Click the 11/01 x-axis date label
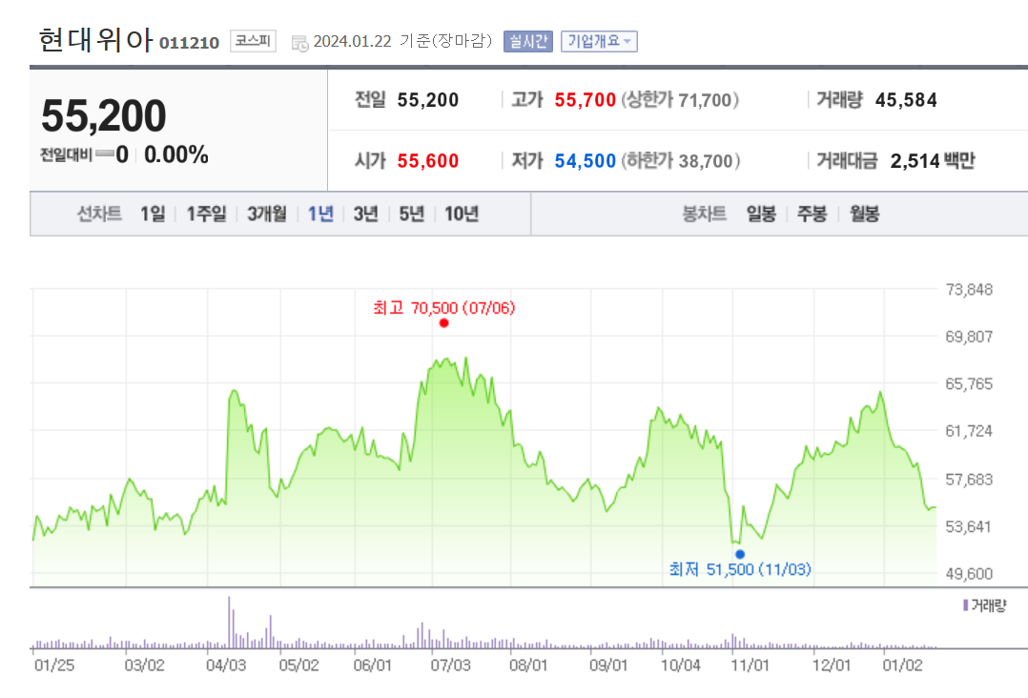Screen dimensions: 1028x698 750,666
